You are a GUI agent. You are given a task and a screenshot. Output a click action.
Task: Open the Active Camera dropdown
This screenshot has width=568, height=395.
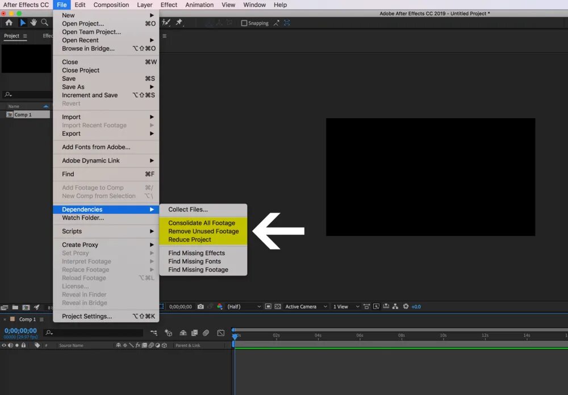[306, 306]
